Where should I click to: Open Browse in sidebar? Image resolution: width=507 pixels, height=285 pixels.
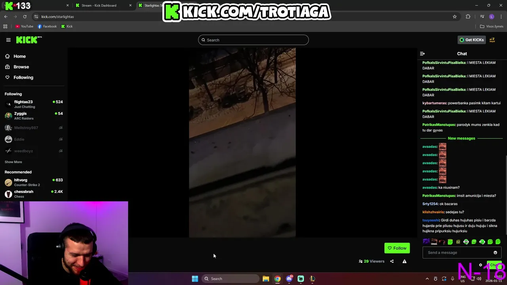[21, 67]
